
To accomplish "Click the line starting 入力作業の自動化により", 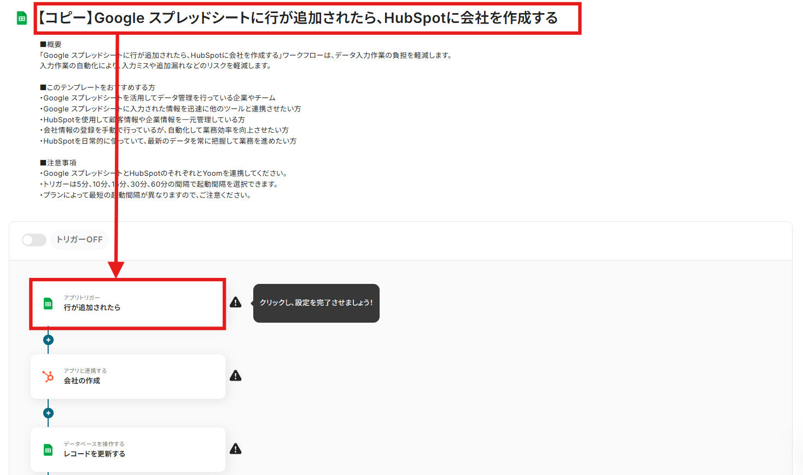I will pos(155,66).
